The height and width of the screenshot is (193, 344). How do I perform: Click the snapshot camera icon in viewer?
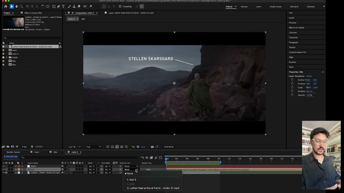click(152, 147)
